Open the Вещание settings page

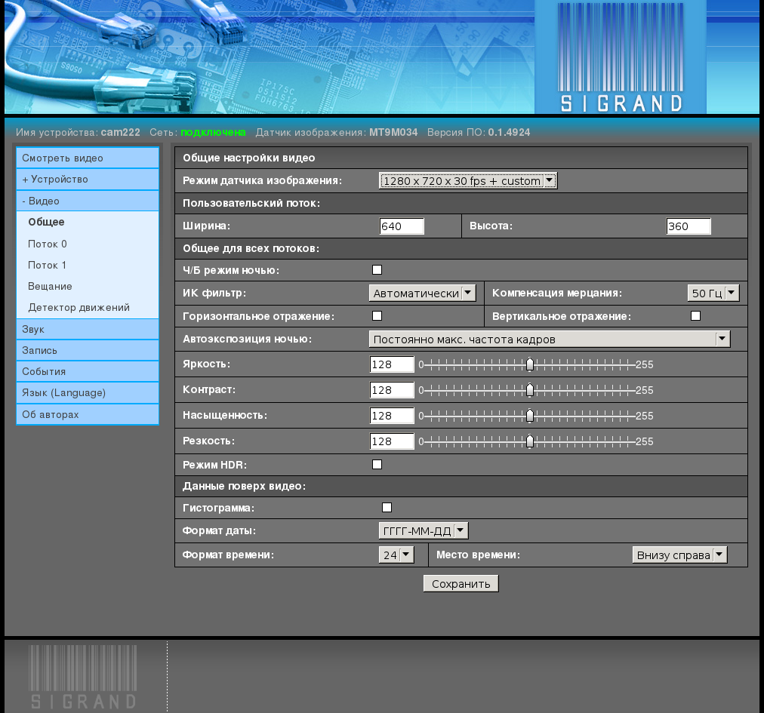tap(50, 287)
